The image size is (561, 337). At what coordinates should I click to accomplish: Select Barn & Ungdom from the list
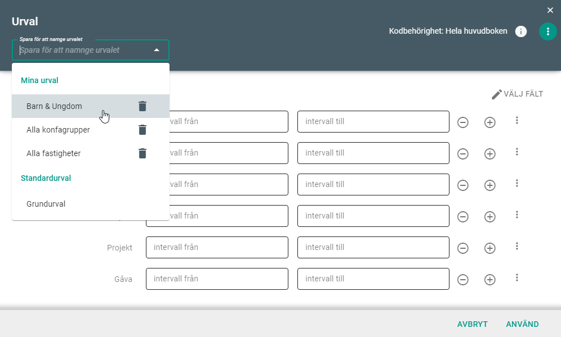click(91, 106)
